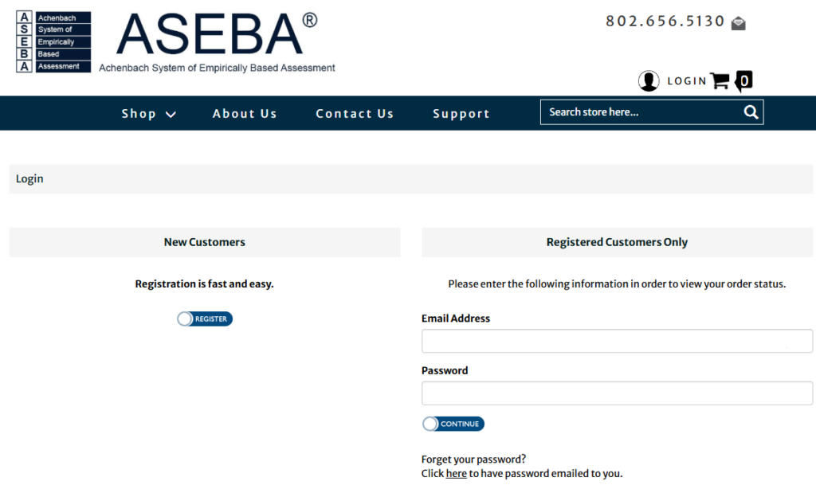
Task: Open the Shop menu
Action: [139, 114]
